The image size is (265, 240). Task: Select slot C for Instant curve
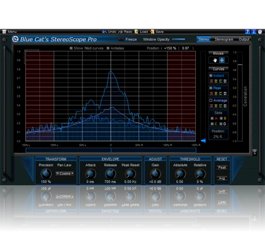tap(221, 81)
